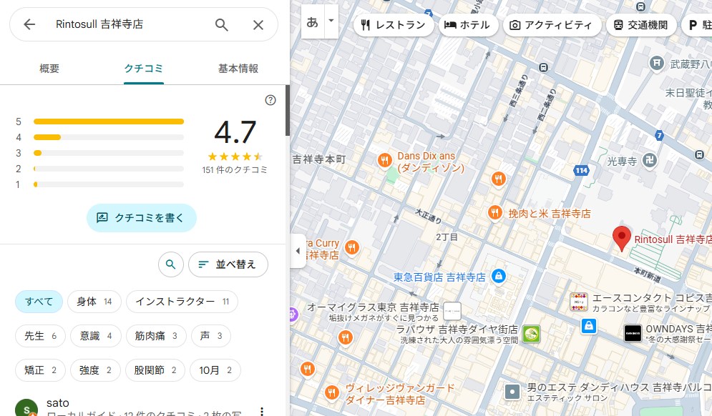The image size is (712, 416).
Task: Clear the search with the X icon
Action: tap(258, 24)
